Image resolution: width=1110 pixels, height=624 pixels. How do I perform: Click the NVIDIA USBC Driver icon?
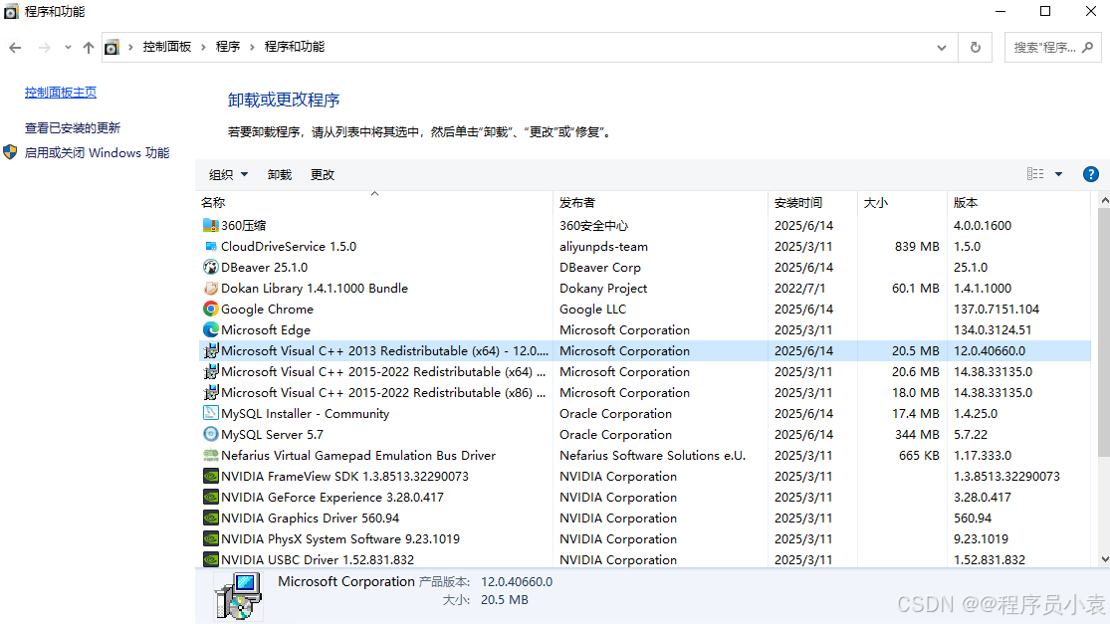pyautogui.click(x=210, y=559)
